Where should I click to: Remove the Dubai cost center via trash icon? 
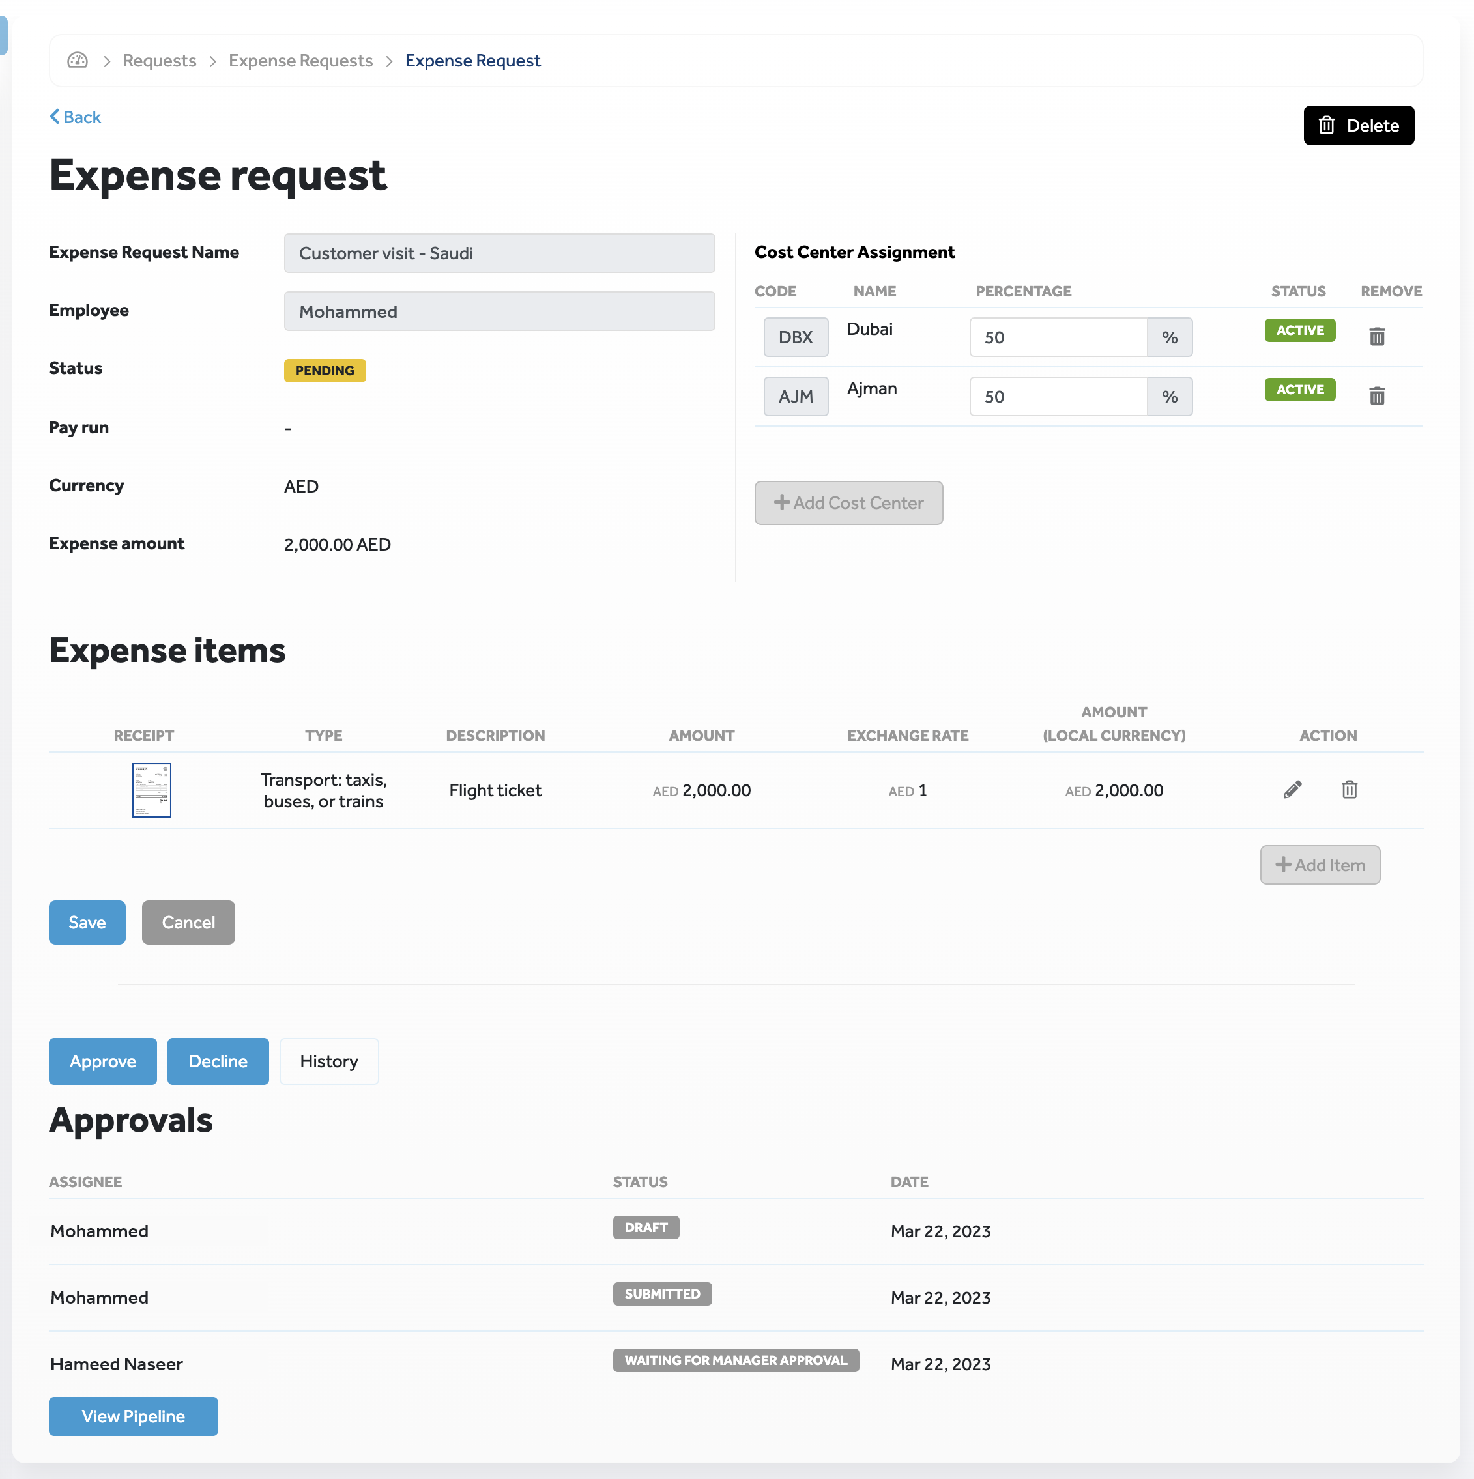(1376, 337)
